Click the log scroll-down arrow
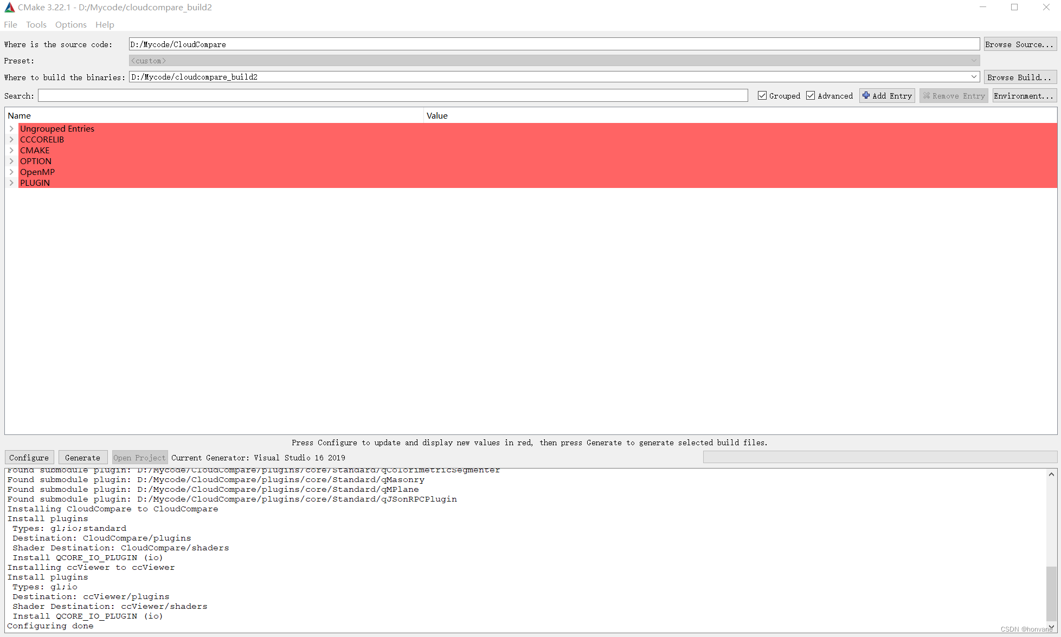This screenshot has width=1061, height=637. (1051, 627)
